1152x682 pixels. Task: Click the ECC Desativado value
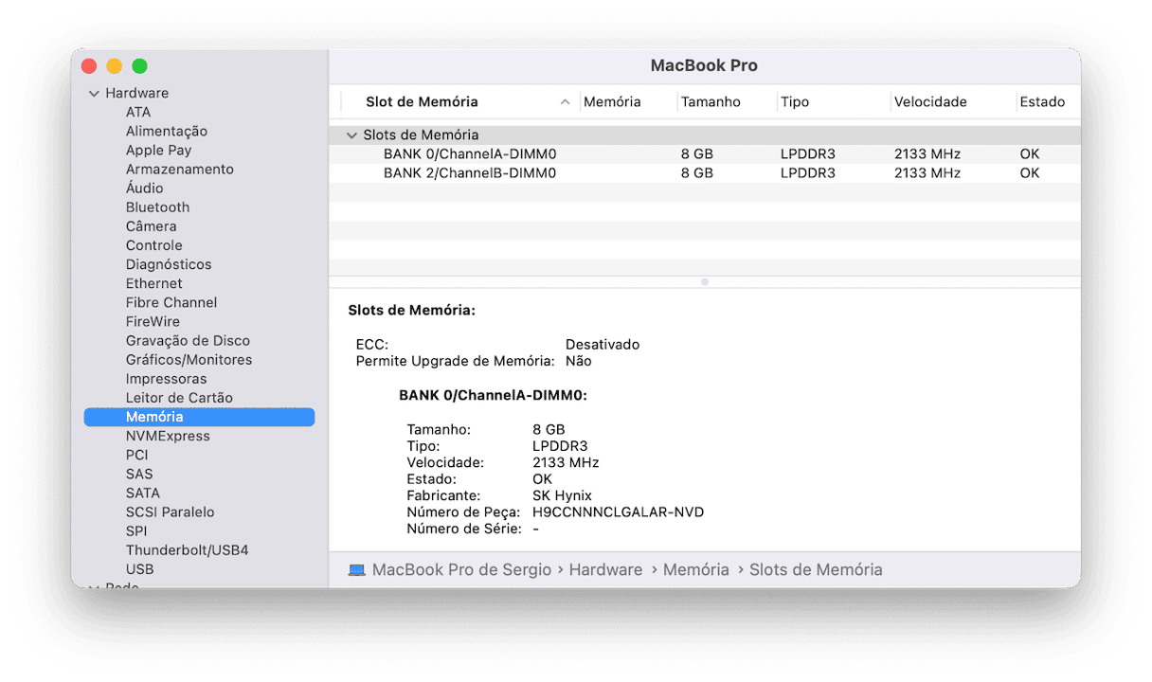coord(603,345)
